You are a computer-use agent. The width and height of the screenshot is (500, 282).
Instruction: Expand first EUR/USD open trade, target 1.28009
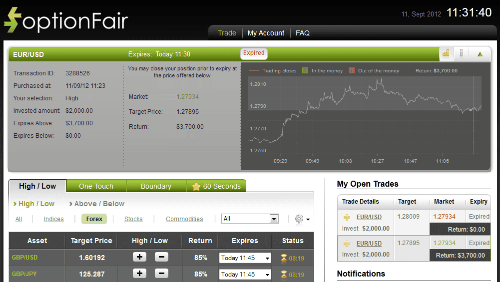click(x=347, y=217)
